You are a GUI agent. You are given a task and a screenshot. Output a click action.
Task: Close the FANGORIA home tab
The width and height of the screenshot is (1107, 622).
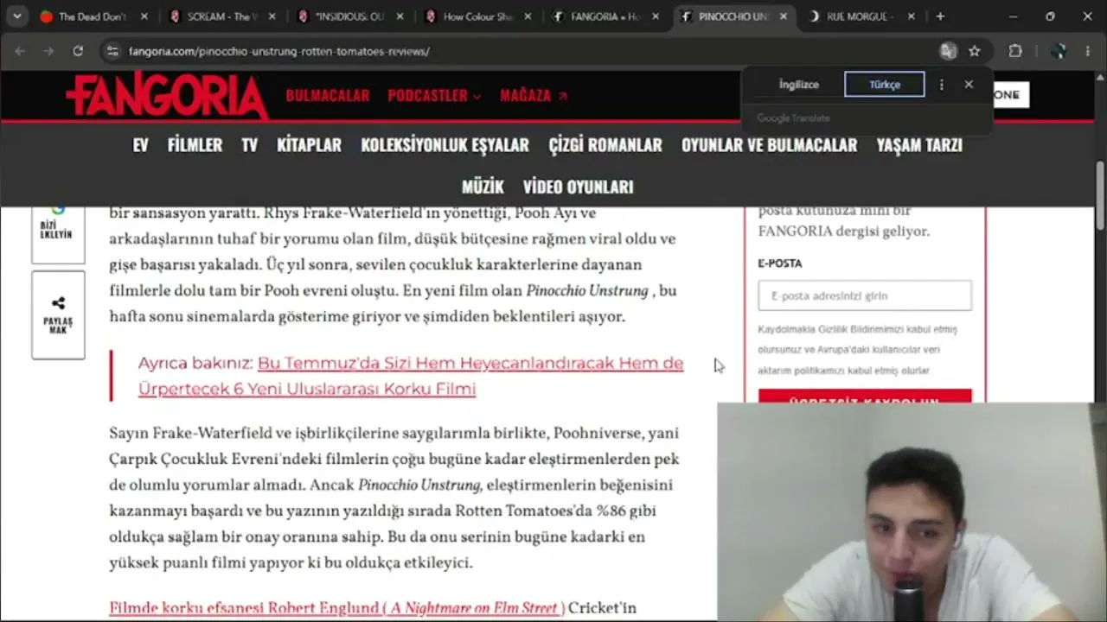pyautogui.click(x=656, y=16)
